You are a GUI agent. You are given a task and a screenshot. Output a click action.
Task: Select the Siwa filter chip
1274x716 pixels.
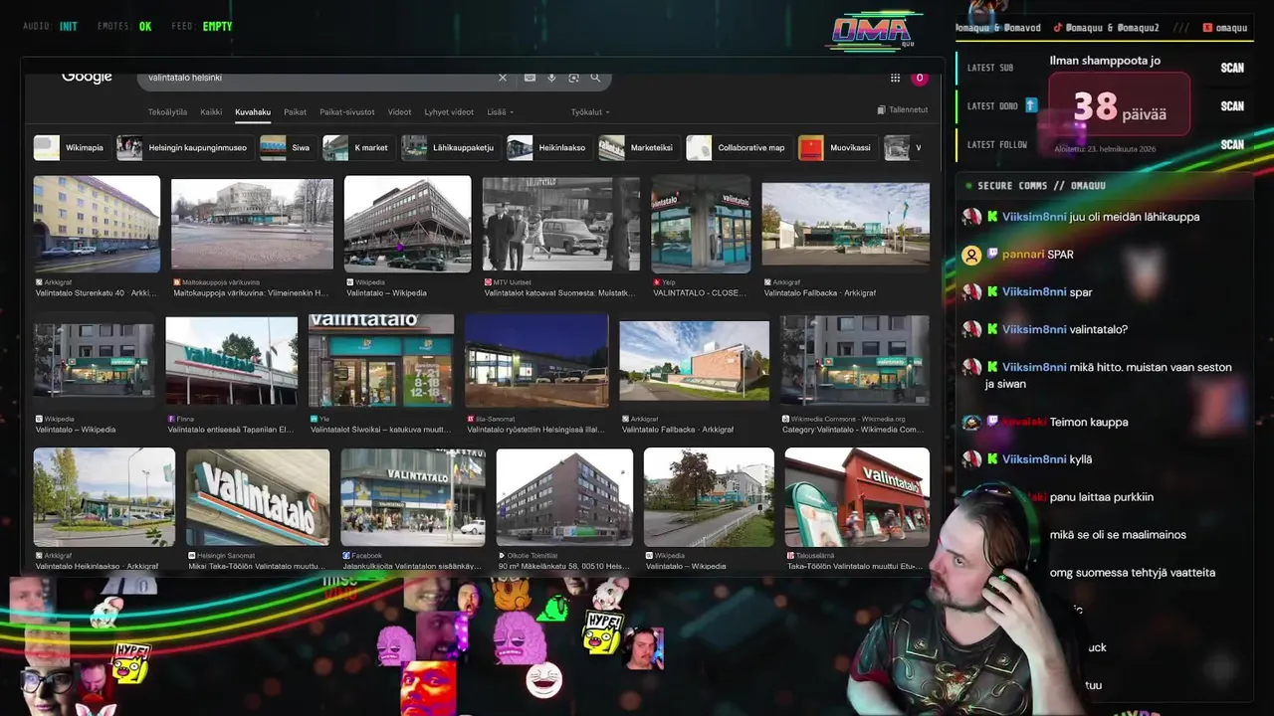pos(287,148)
